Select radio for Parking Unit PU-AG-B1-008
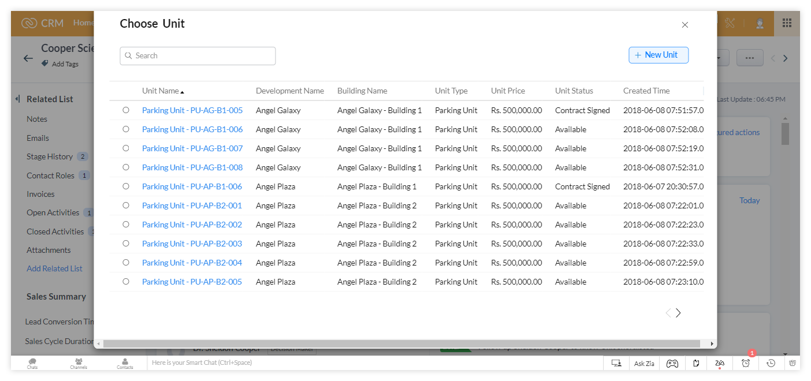Viewport: 811px width, 381px height. pos(126,167)
